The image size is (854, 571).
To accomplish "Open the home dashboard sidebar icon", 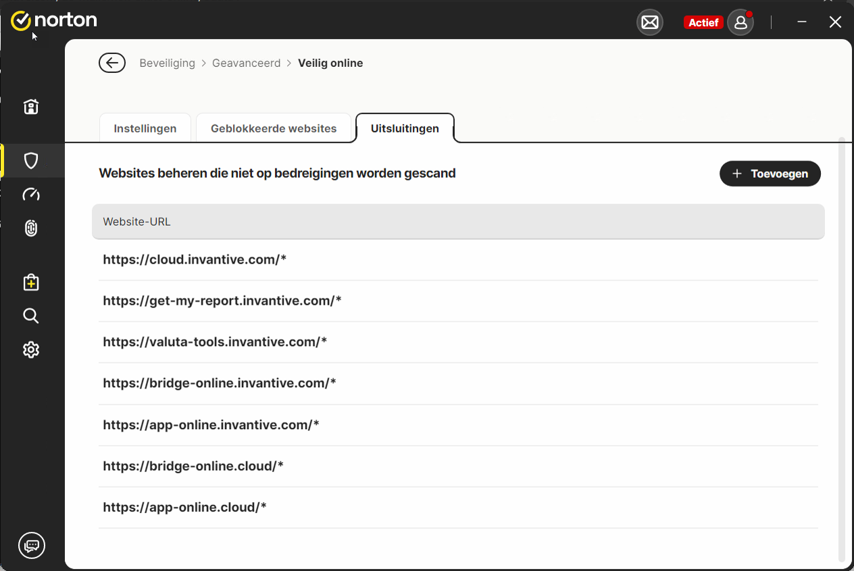I will click(x=31, y=106).
